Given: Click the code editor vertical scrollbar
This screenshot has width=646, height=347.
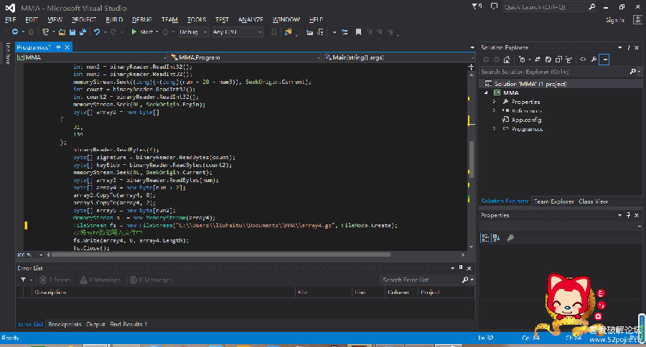Looking at the screenshot, I should tap(472, 158).
